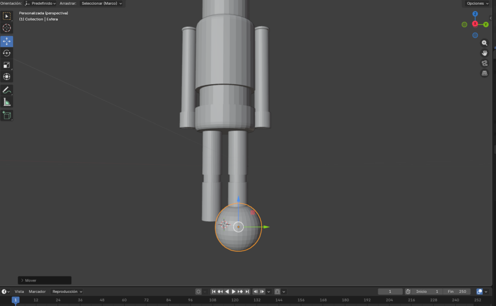The width and height of the screenshot is (496, 306).
Task: Click the Add Cube tool
Action: 7,115
